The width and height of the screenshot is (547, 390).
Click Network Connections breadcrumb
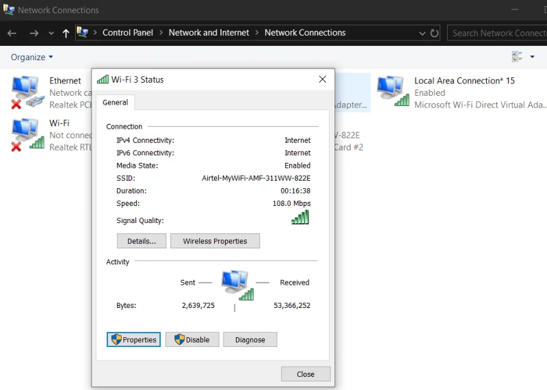tap(305, 32)
